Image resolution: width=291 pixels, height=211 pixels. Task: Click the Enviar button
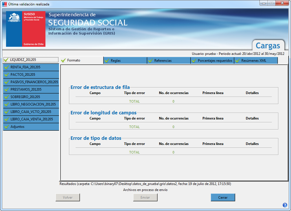pyautogui.click(x=145, y=198)
